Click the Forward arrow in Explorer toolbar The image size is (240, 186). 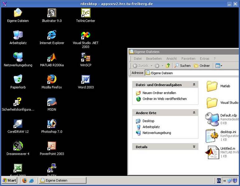[x=157, y=66]
